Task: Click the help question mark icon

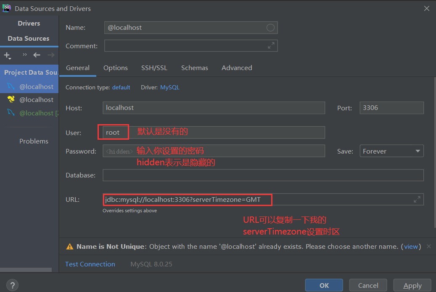Action: 13,285
